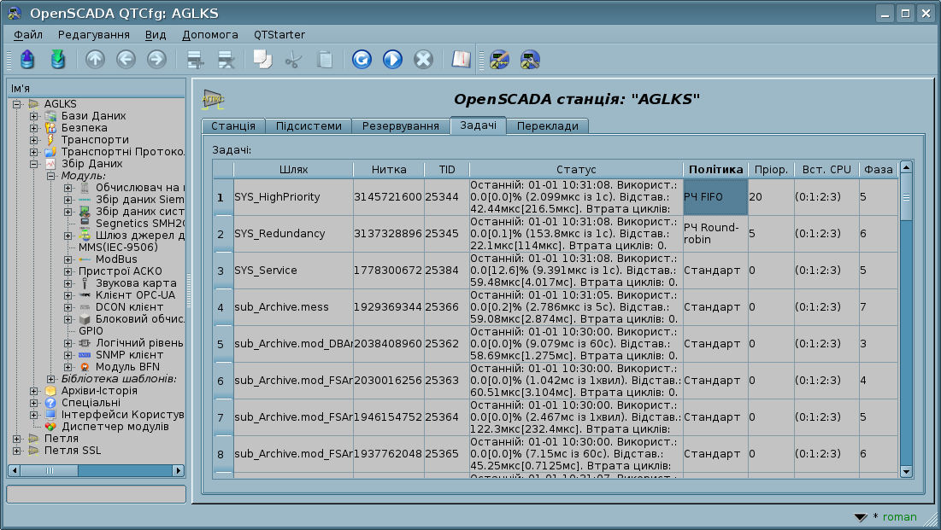This screenshot has width=941, height=530.
Task: Click the Add item toolbar icon
Action: [197, 60]
